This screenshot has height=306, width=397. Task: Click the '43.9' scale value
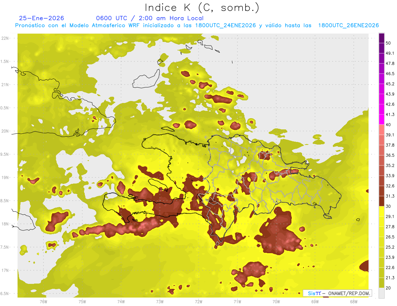pos(390,94)
